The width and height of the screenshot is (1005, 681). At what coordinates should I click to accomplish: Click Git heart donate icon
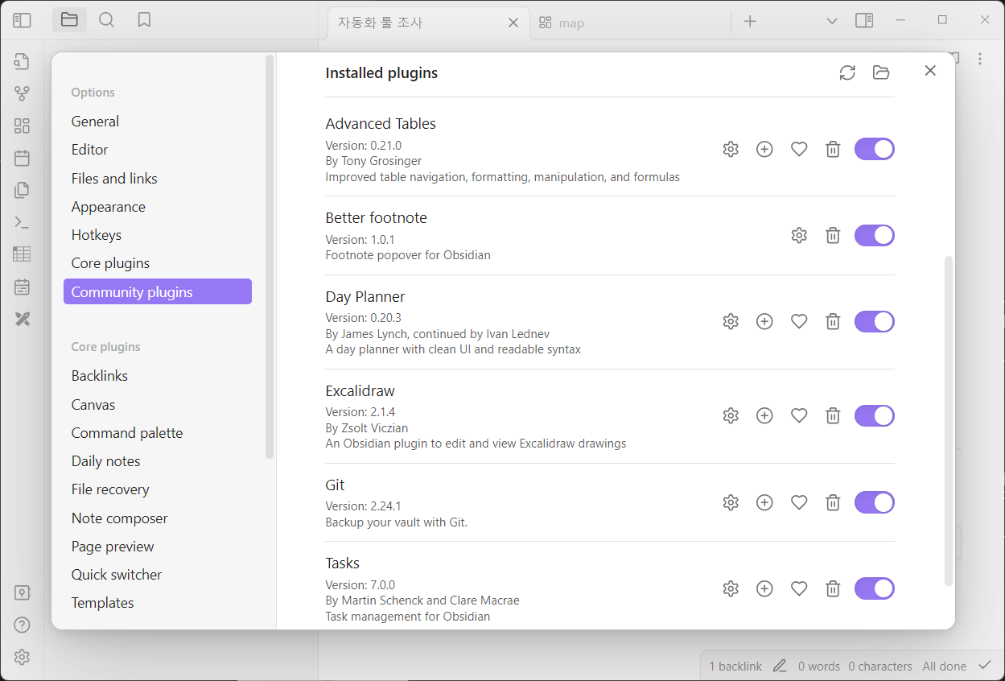pyautogui.click(x=799, y=502)
